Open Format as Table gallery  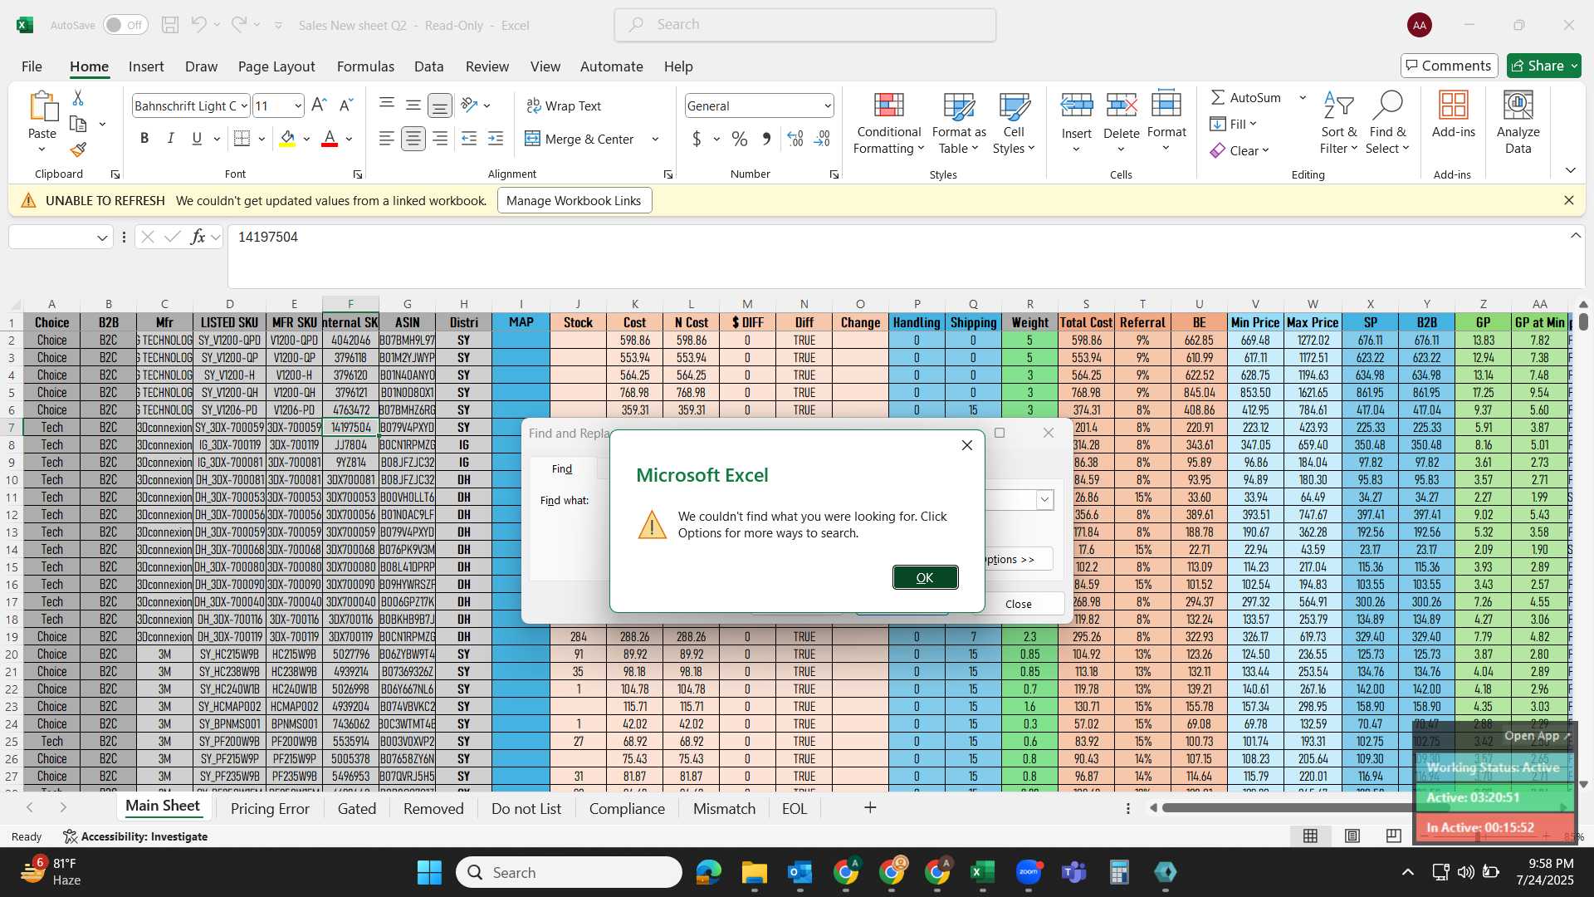(x=959, y=123)
